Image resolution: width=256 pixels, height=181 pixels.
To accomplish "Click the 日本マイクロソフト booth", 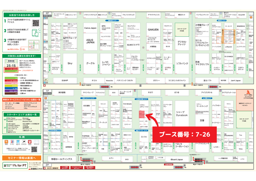I will click(202, 63).
